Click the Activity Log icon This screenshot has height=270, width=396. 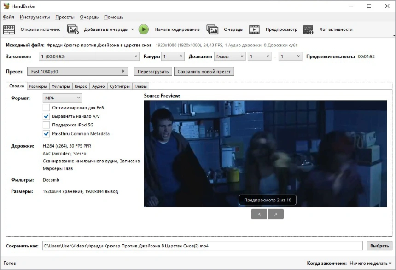(x=309, y=29)
